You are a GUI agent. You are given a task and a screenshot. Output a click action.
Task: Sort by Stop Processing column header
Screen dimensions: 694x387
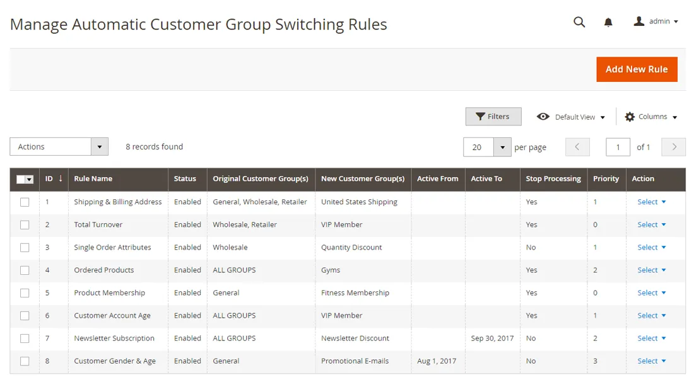coord(553,178)
